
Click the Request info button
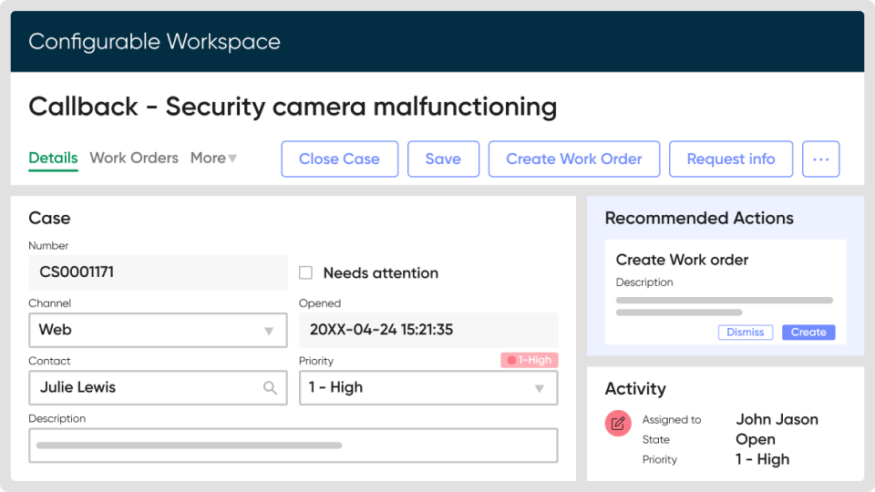click(x=731, y=159)
